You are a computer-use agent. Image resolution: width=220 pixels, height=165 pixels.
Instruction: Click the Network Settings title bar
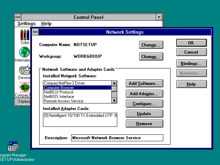click(x=125, y=32)
